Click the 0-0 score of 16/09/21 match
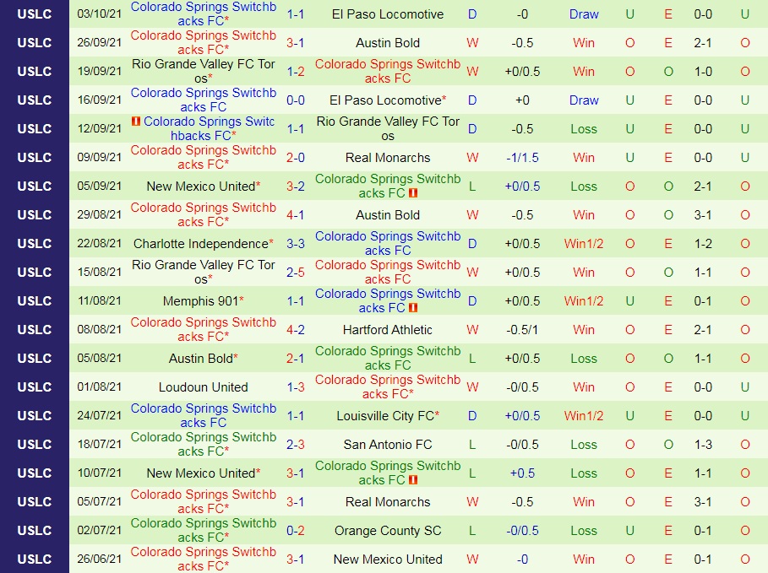 pos(296,100)
